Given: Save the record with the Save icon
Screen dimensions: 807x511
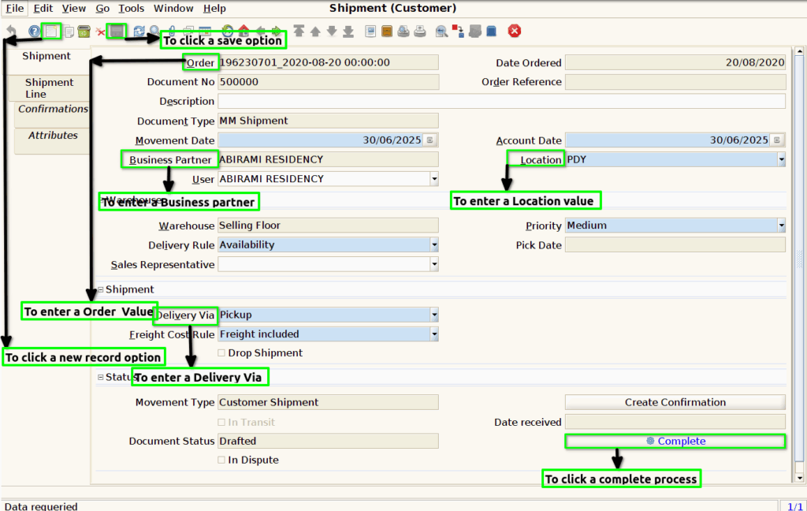Looking at the screenshot, I should tap(117, 32).
